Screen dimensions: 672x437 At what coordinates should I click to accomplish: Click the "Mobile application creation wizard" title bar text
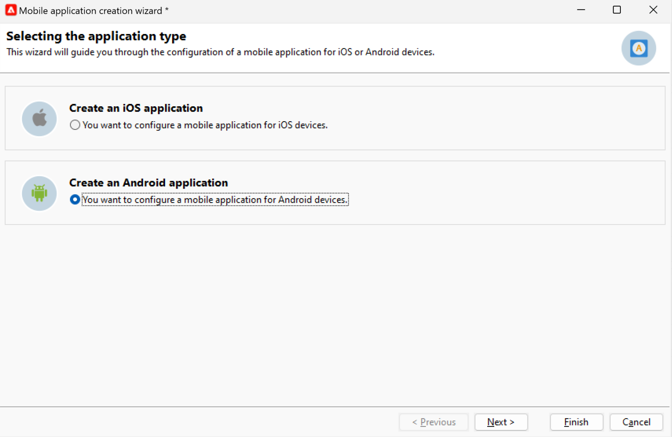click(91, 11)
